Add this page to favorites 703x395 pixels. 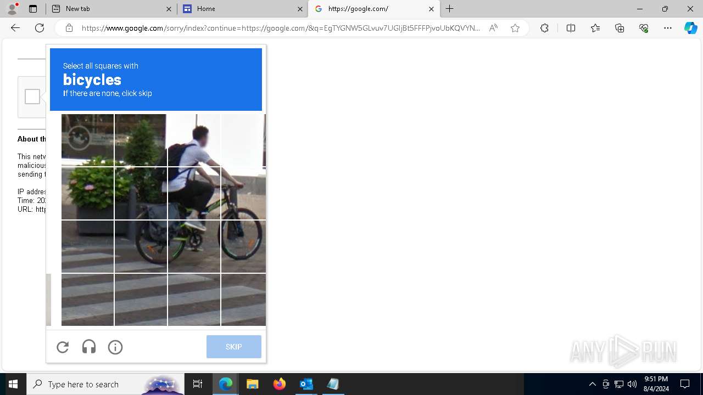coord(515,28)
